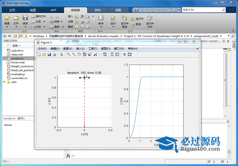
Task: Click Run Section (运行节) icon
Action: click(x=133, y=19)
